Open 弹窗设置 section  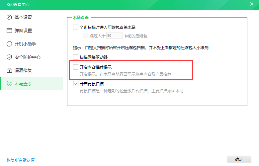pyautogui.click(x=32, y=31)
